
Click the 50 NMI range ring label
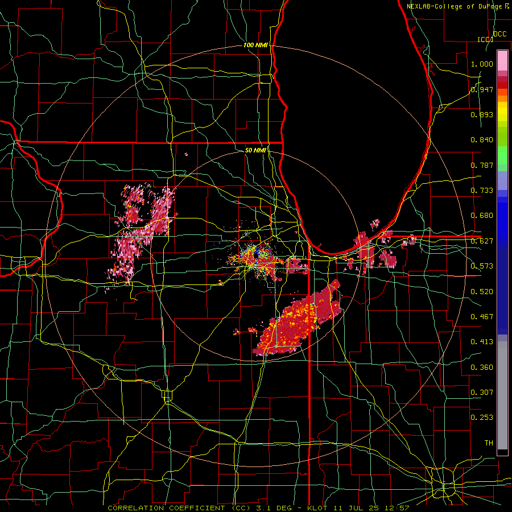coord(255,150)
